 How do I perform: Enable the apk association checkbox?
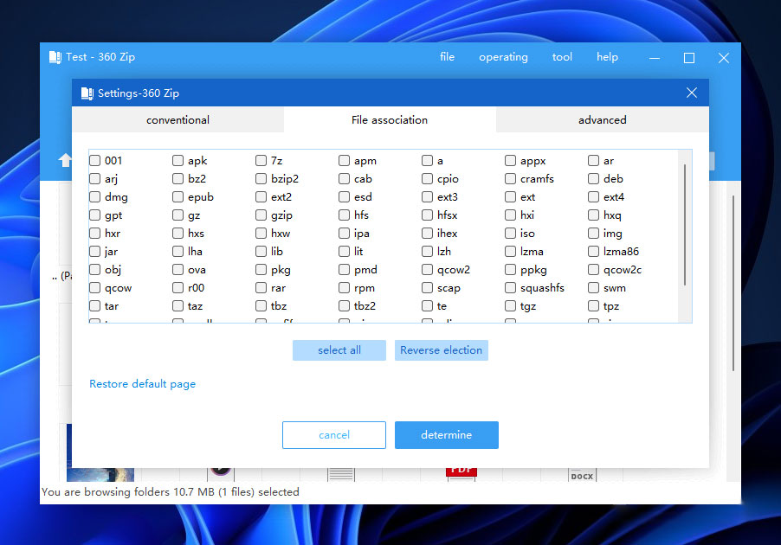click(177, 160)
